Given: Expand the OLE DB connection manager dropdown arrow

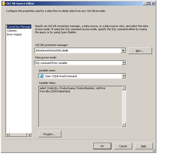Looking at the screenshot, I should 123,50.
